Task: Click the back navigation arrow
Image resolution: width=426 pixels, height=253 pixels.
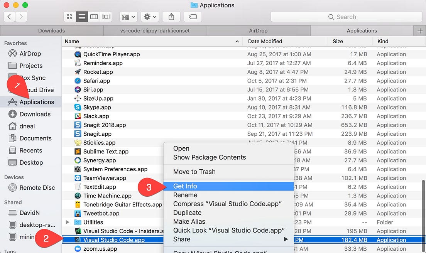Action: [x=9, y=17]
